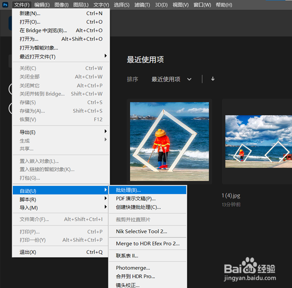Viewport: 292px width, 288px height.
Task: Open the 图像(I) menu
Action: 61,5
